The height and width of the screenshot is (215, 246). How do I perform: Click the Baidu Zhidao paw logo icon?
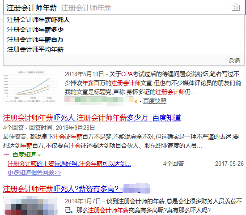(x=7, y=155)
